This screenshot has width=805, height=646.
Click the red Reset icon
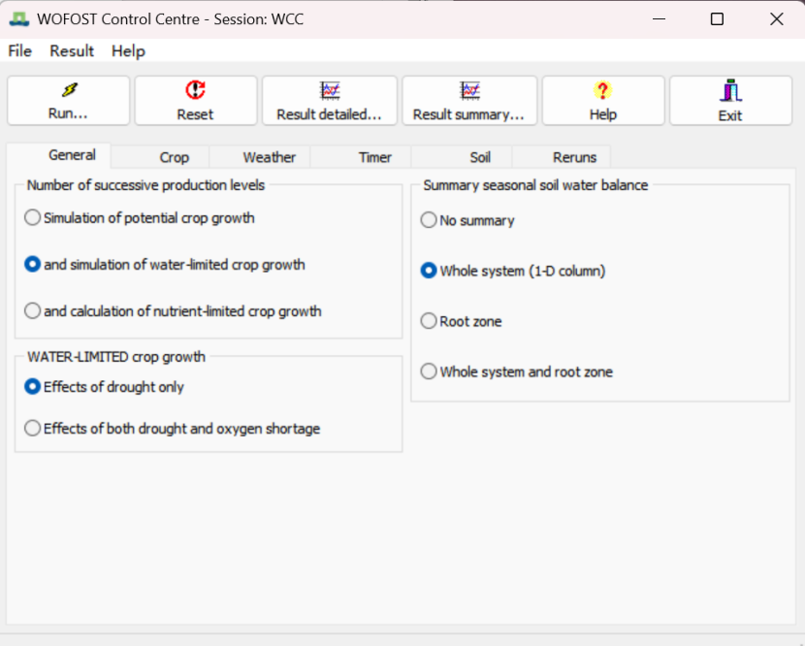click(x=195, y=90)
